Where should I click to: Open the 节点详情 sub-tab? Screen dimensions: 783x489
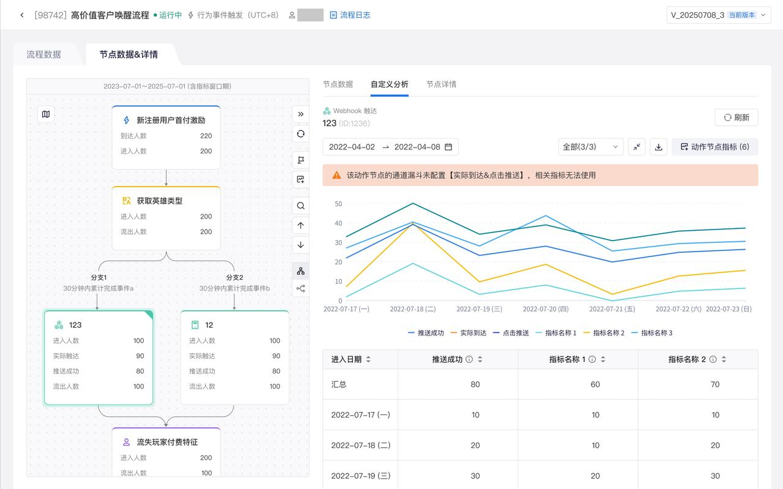(x=442, y=84)
